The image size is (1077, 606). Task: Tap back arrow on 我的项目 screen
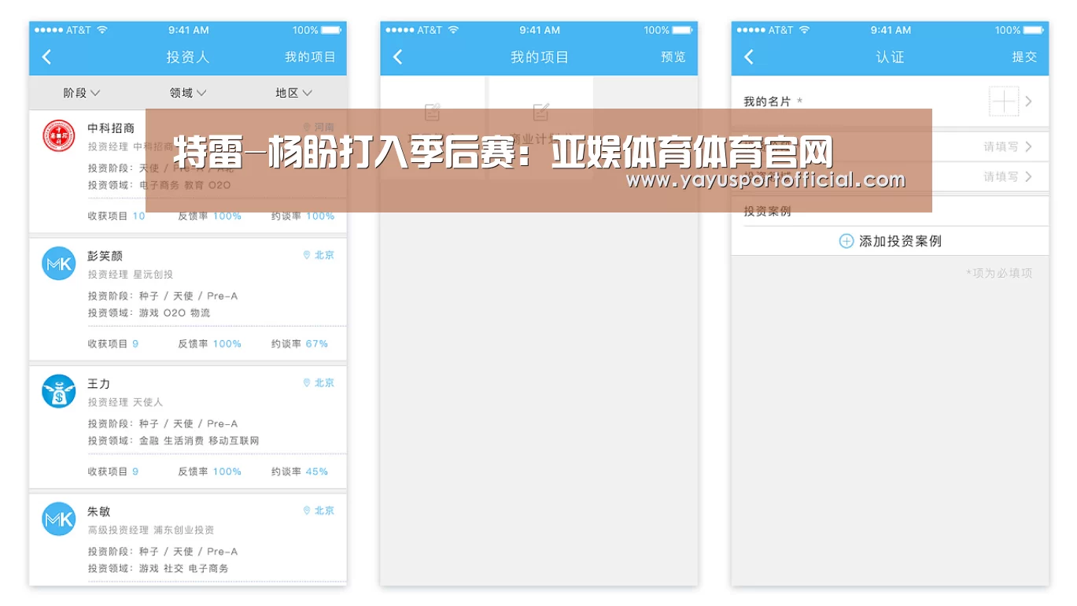pos(397,57)
